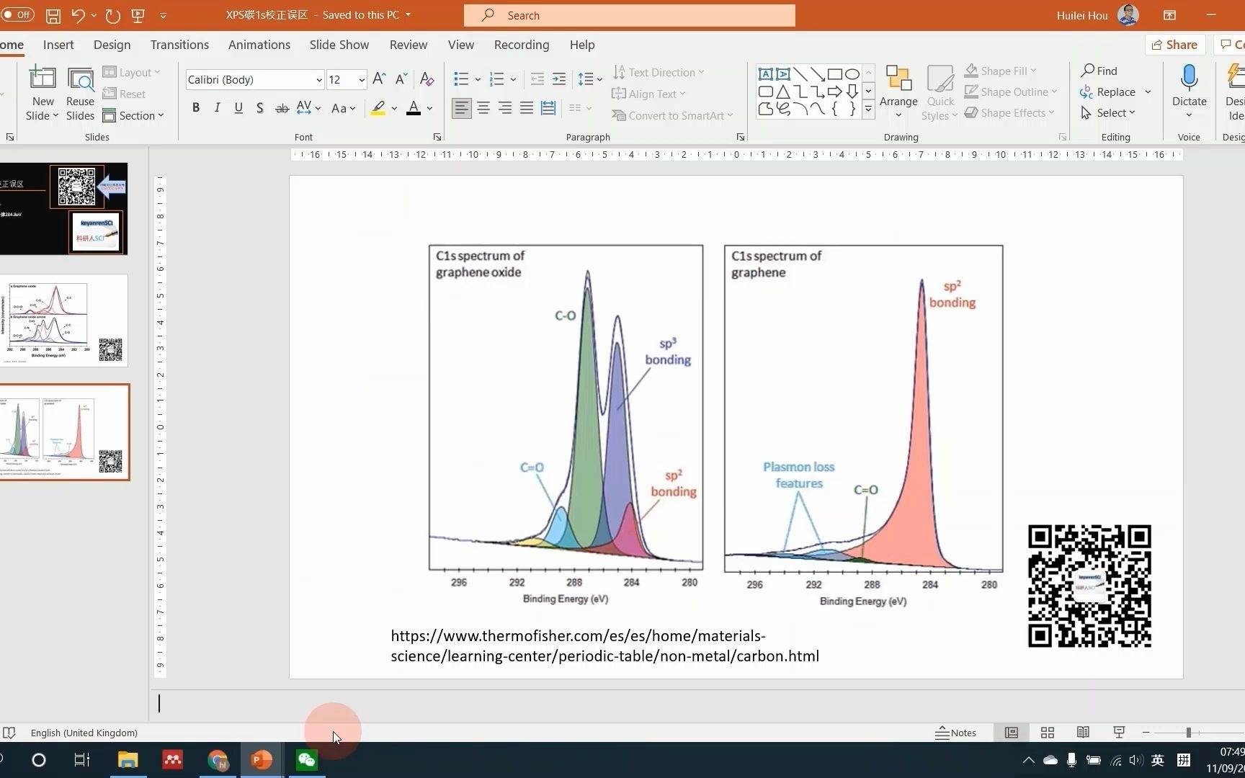Click the Underline icon

point(238,108)
